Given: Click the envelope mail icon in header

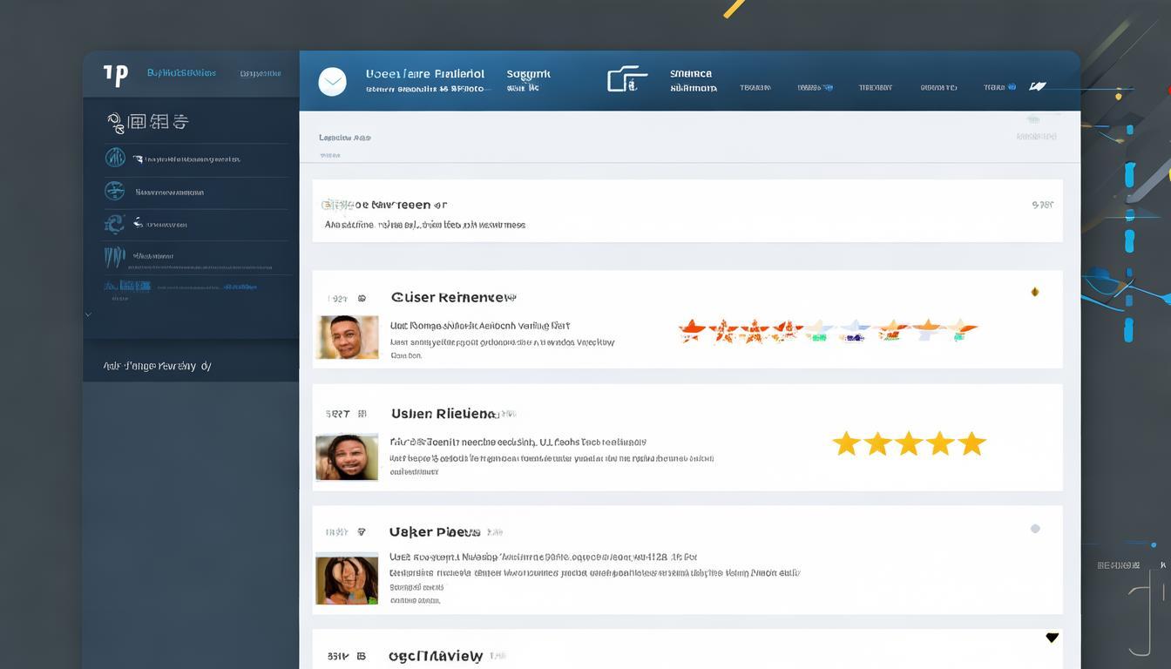Looking at the screenshot, I should [332, 82].
